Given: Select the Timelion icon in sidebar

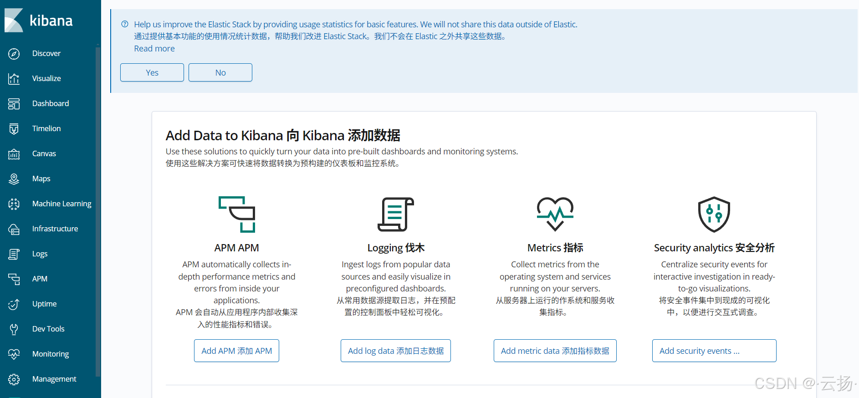Looking at the screenshot, I should pyautogui.click(x=14, y=129).
